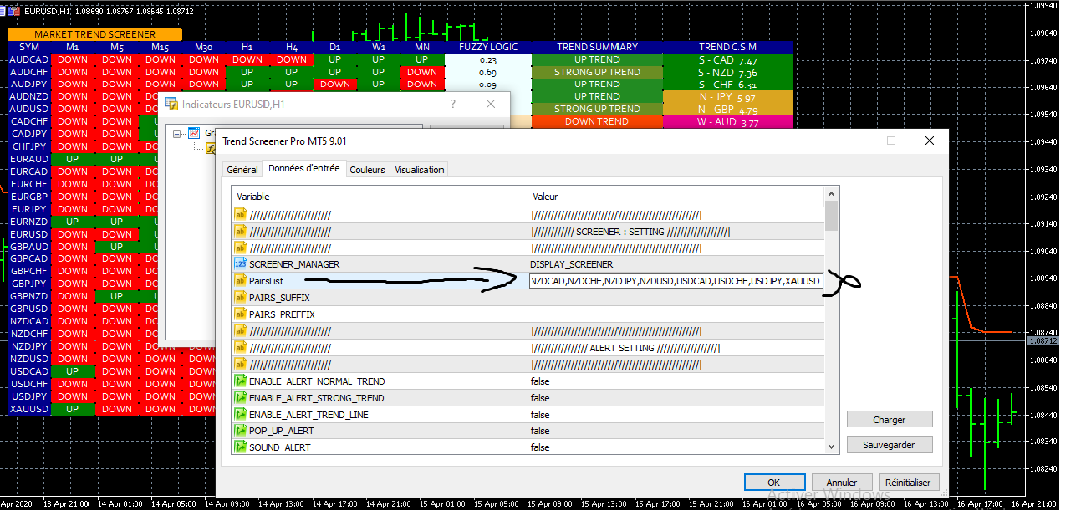The height and width of the screenshot is (511, 1086).
Task: Click the boolean icon beside ENABLE_ALERT_STRONG_TREND
Action: (x=240, y=398)
